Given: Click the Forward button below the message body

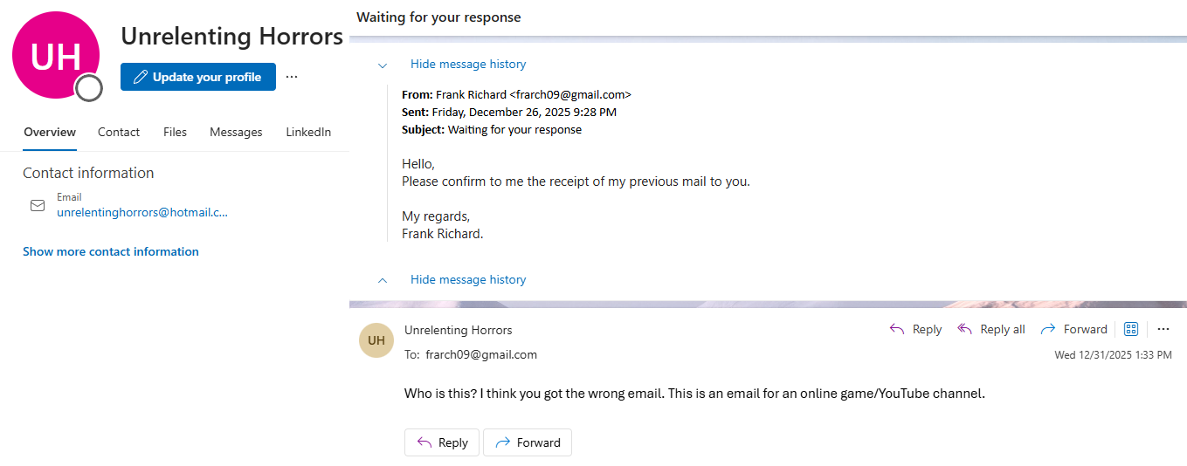Looking at the screenshot, I should tap(528, 442).
